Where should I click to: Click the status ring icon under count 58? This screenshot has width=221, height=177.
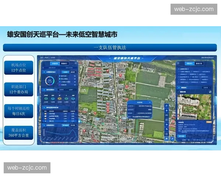pyautogui.click(x=73, y=99)
